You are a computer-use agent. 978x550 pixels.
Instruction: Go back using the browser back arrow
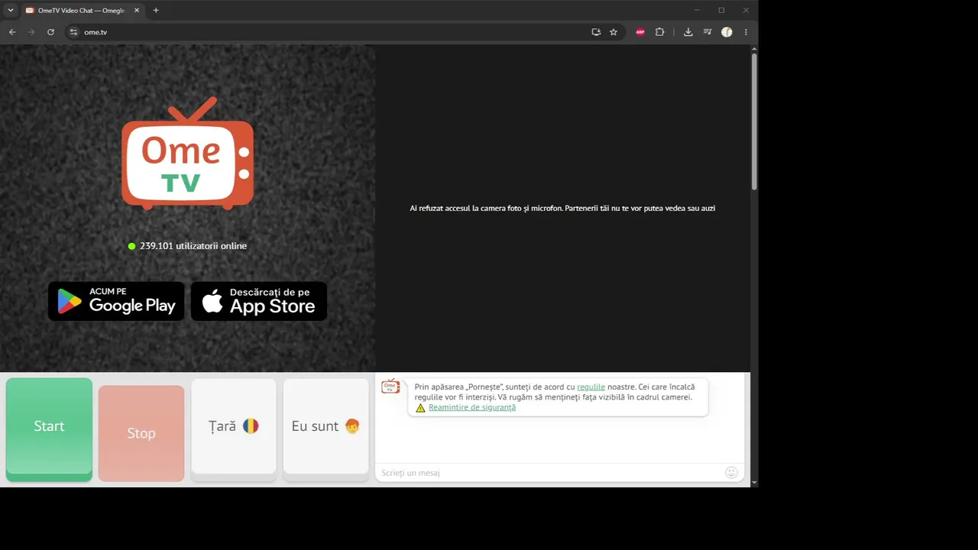tap(12, 32)
